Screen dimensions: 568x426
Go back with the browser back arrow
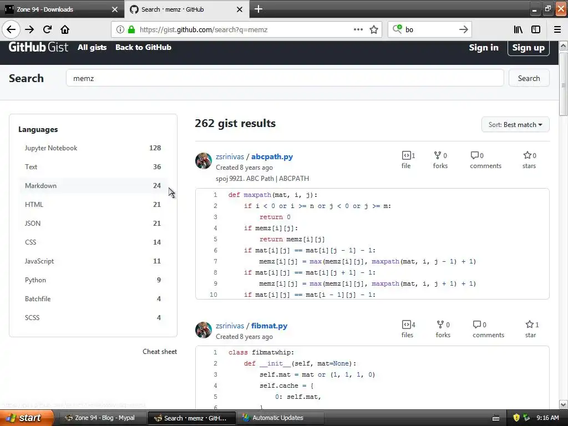coord(11,29)
